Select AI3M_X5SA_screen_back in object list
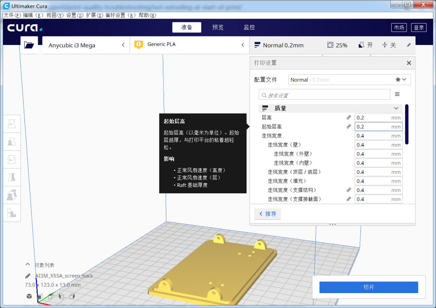The image size is (436, 308). 64,276
